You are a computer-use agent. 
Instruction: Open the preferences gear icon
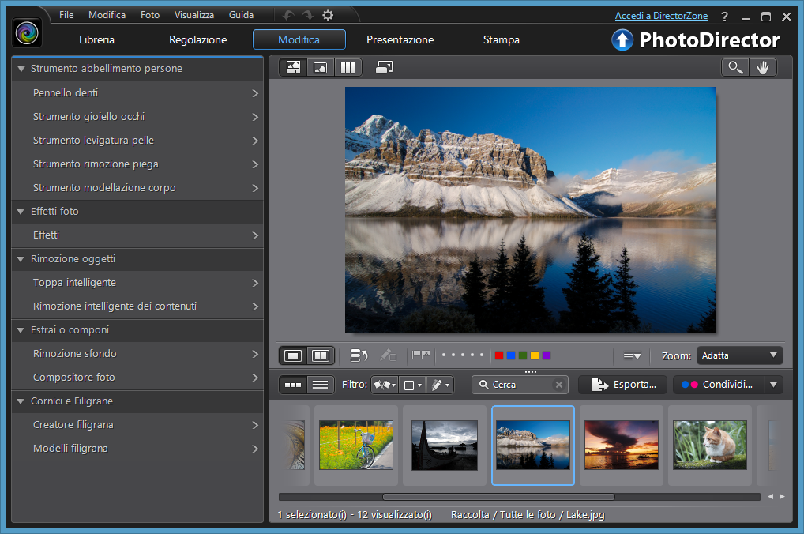[328, 15]
